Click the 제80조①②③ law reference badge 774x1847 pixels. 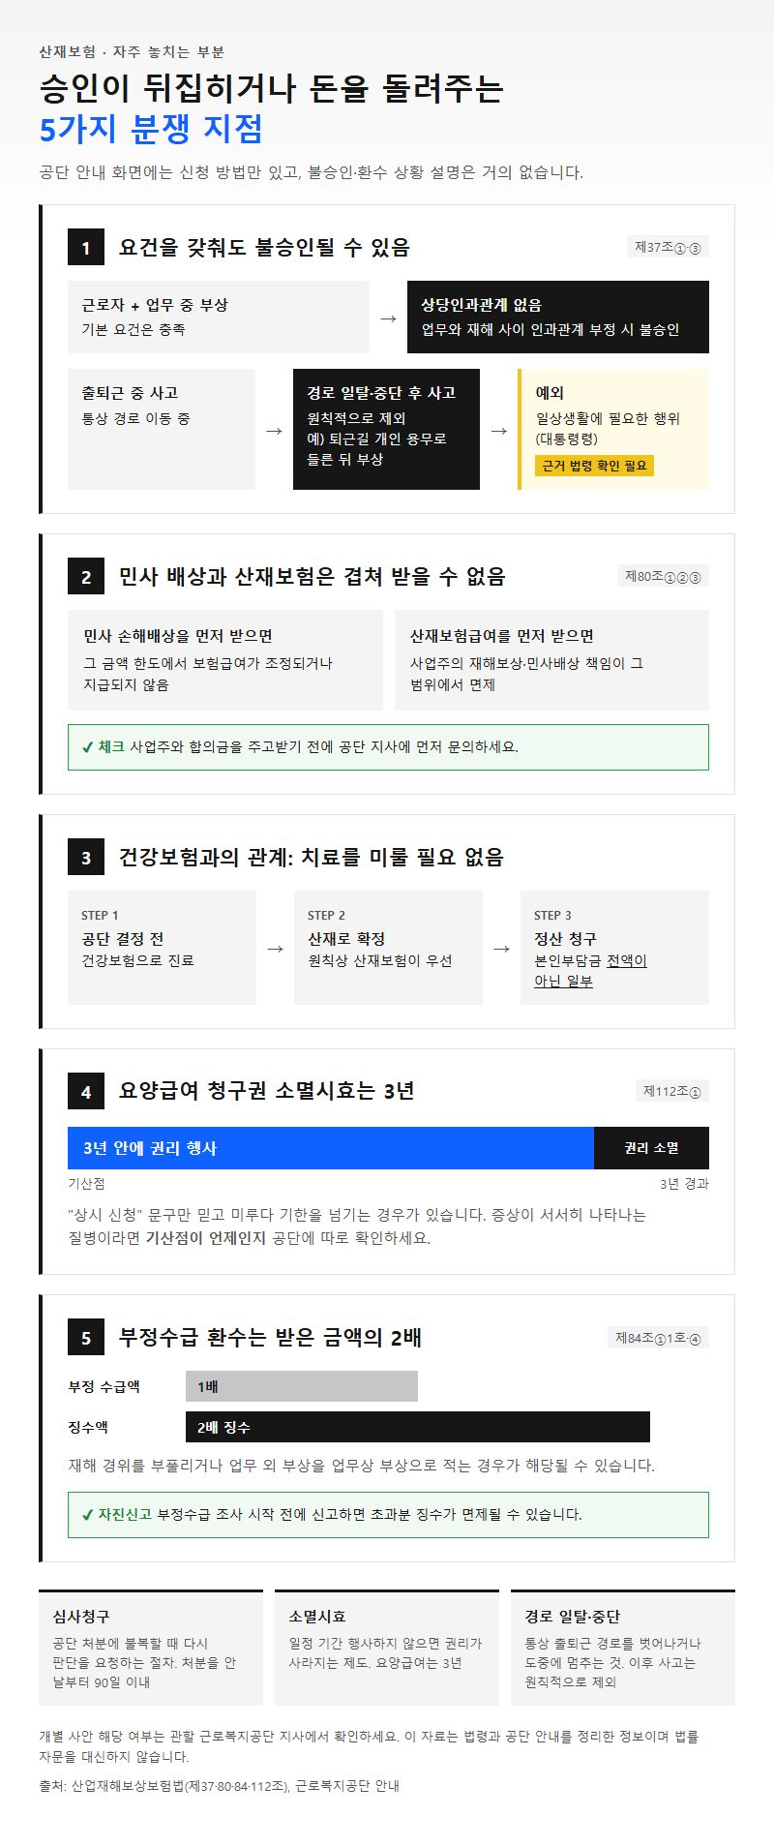click(663, 576)
